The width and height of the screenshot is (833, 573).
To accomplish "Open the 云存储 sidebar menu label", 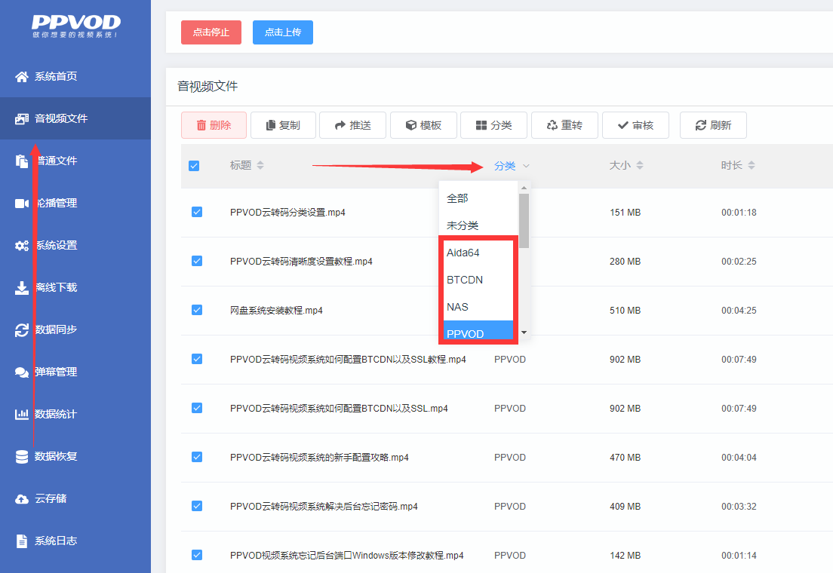I will tap(51, 498).
